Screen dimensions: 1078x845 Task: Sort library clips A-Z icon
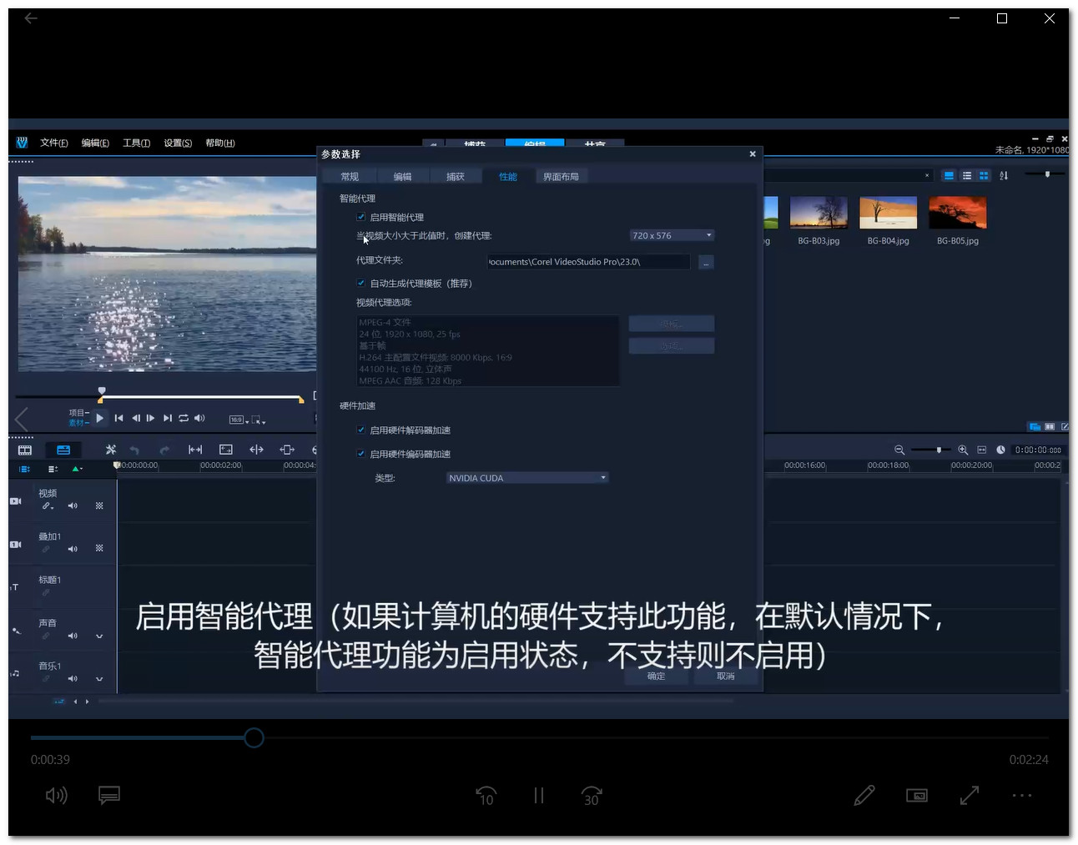(x=1004, y=176)
